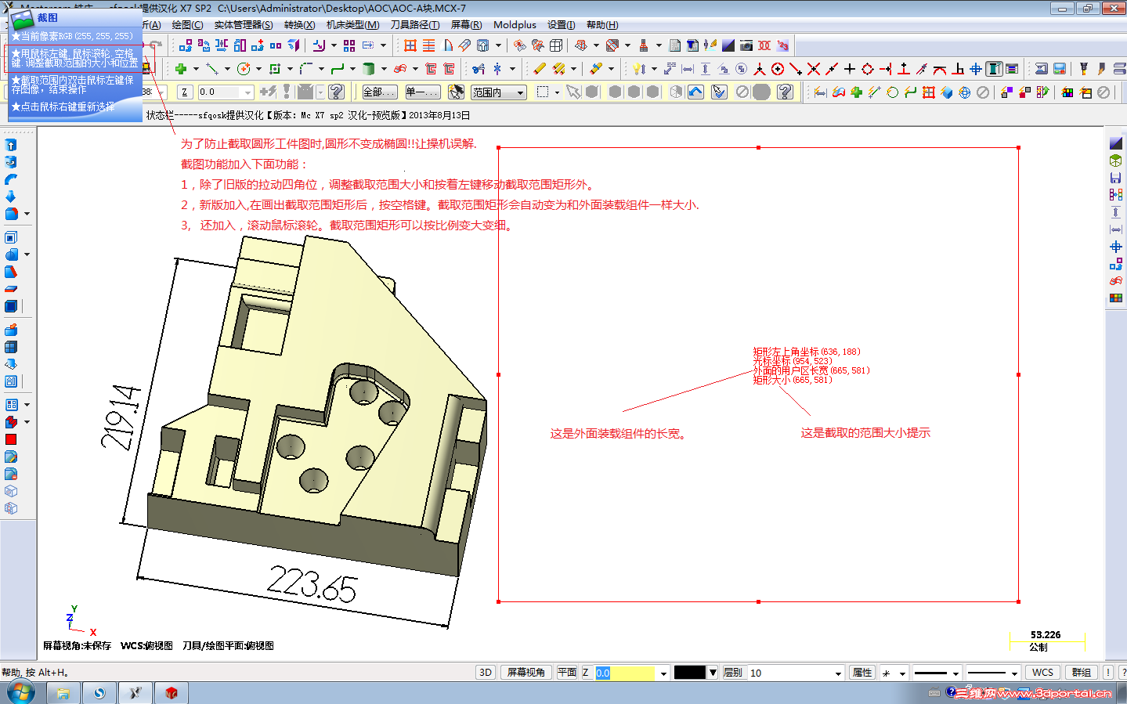Screen dimensions: 1127x704
Task: Select the green cylinder primitive tool
Action: pos(369,69)
